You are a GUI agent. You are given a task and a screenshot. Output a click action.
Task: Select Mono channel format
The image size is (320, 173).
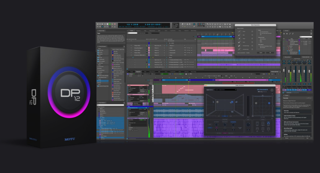[x=260, y=40]
